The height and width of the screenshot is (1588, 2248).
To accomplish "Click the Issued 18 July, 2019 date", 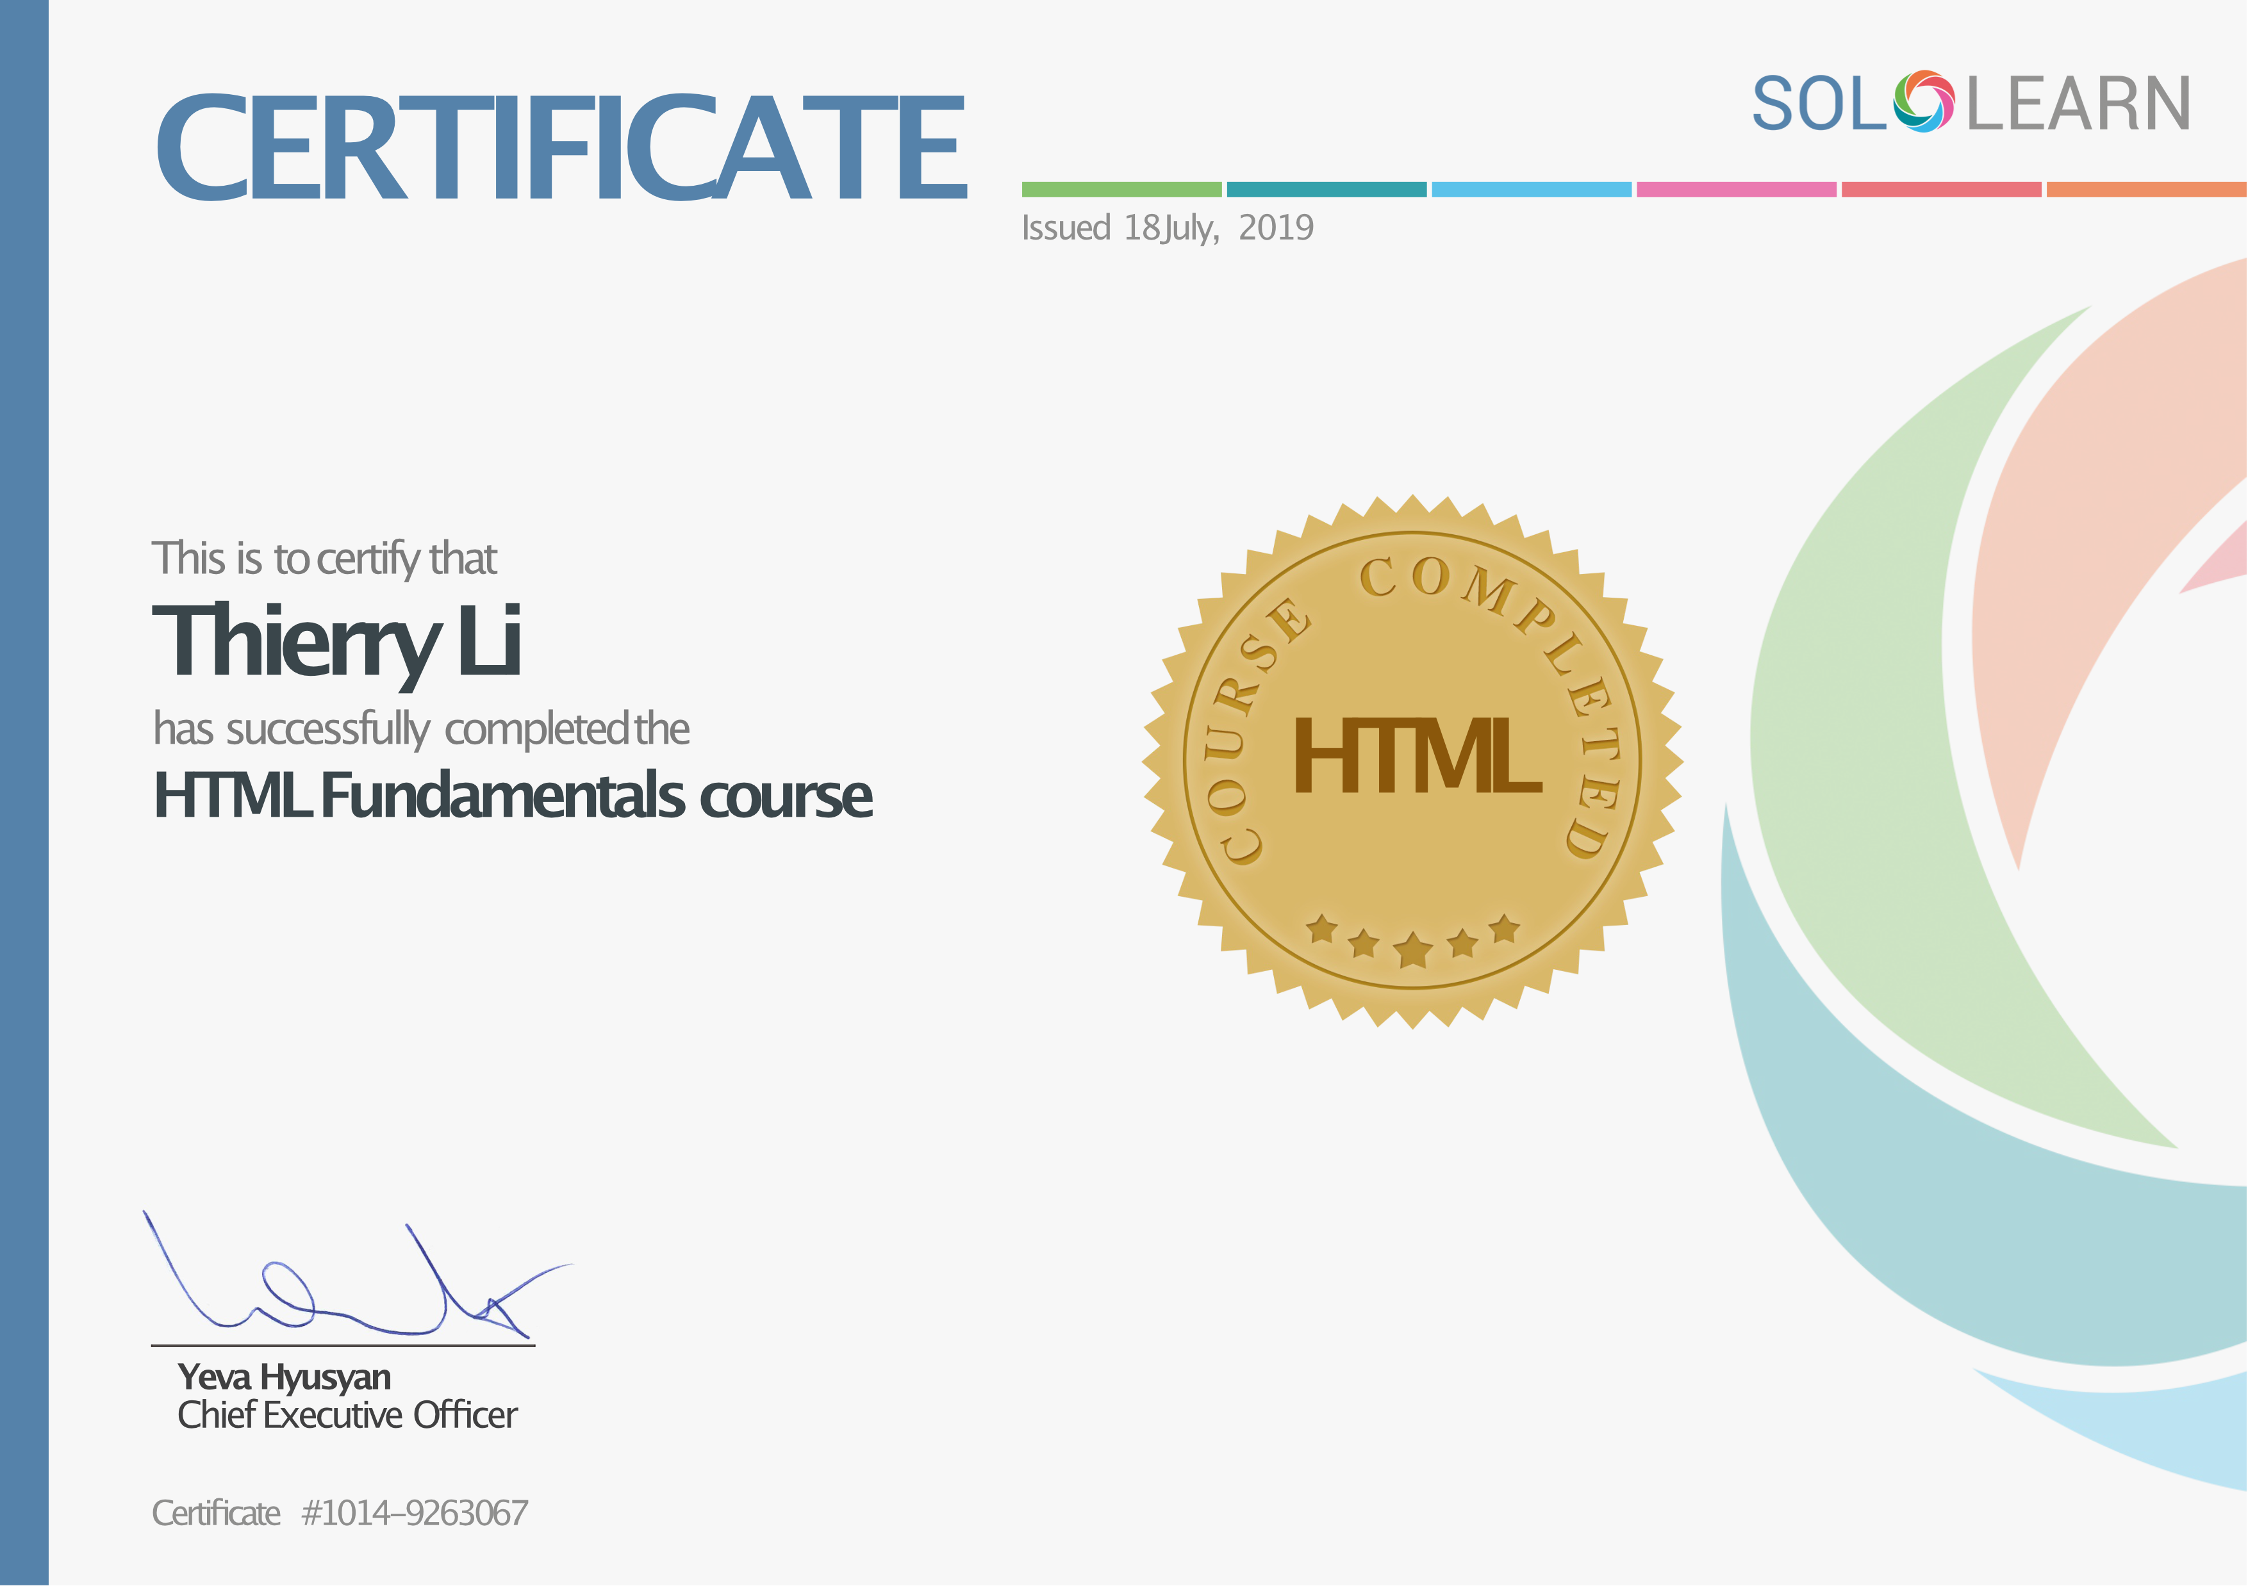I will 1167,228.
